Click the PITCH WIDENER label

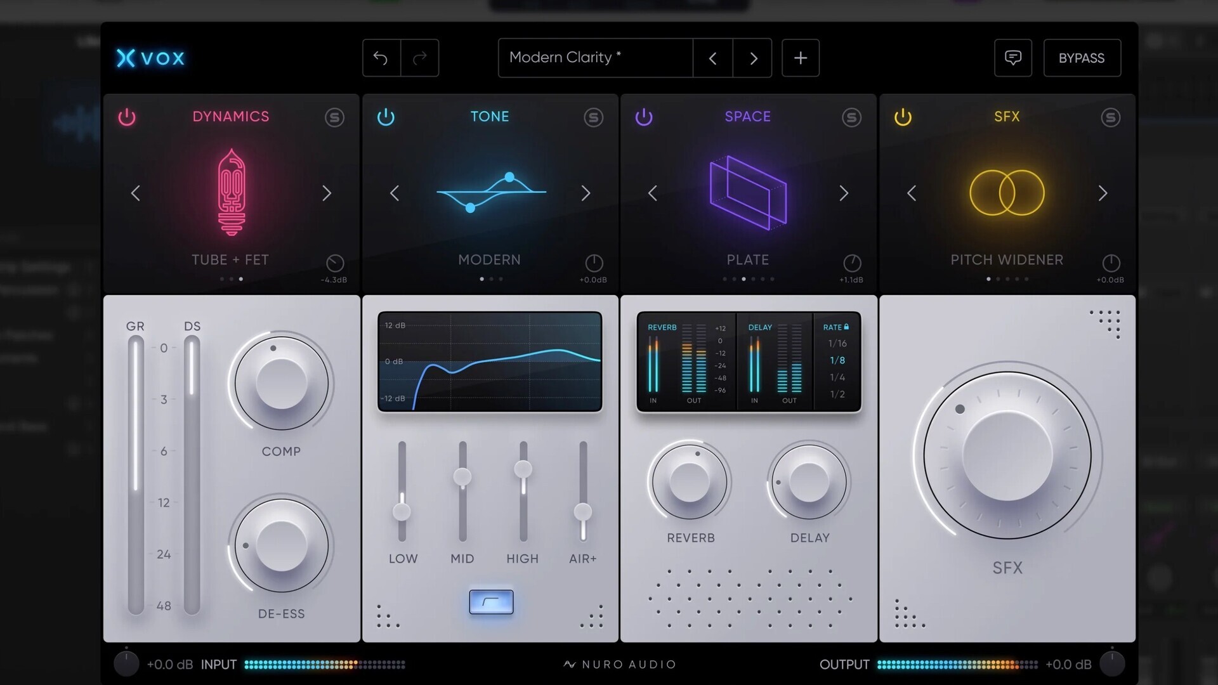tap(1007, 260)
